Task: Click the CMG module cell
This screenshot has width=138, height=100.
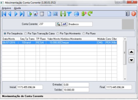Action: tap(101, 43)
